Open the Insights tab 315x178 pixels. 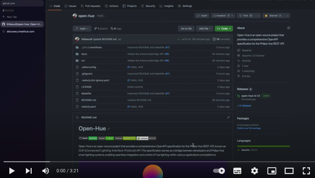point(166,6)
